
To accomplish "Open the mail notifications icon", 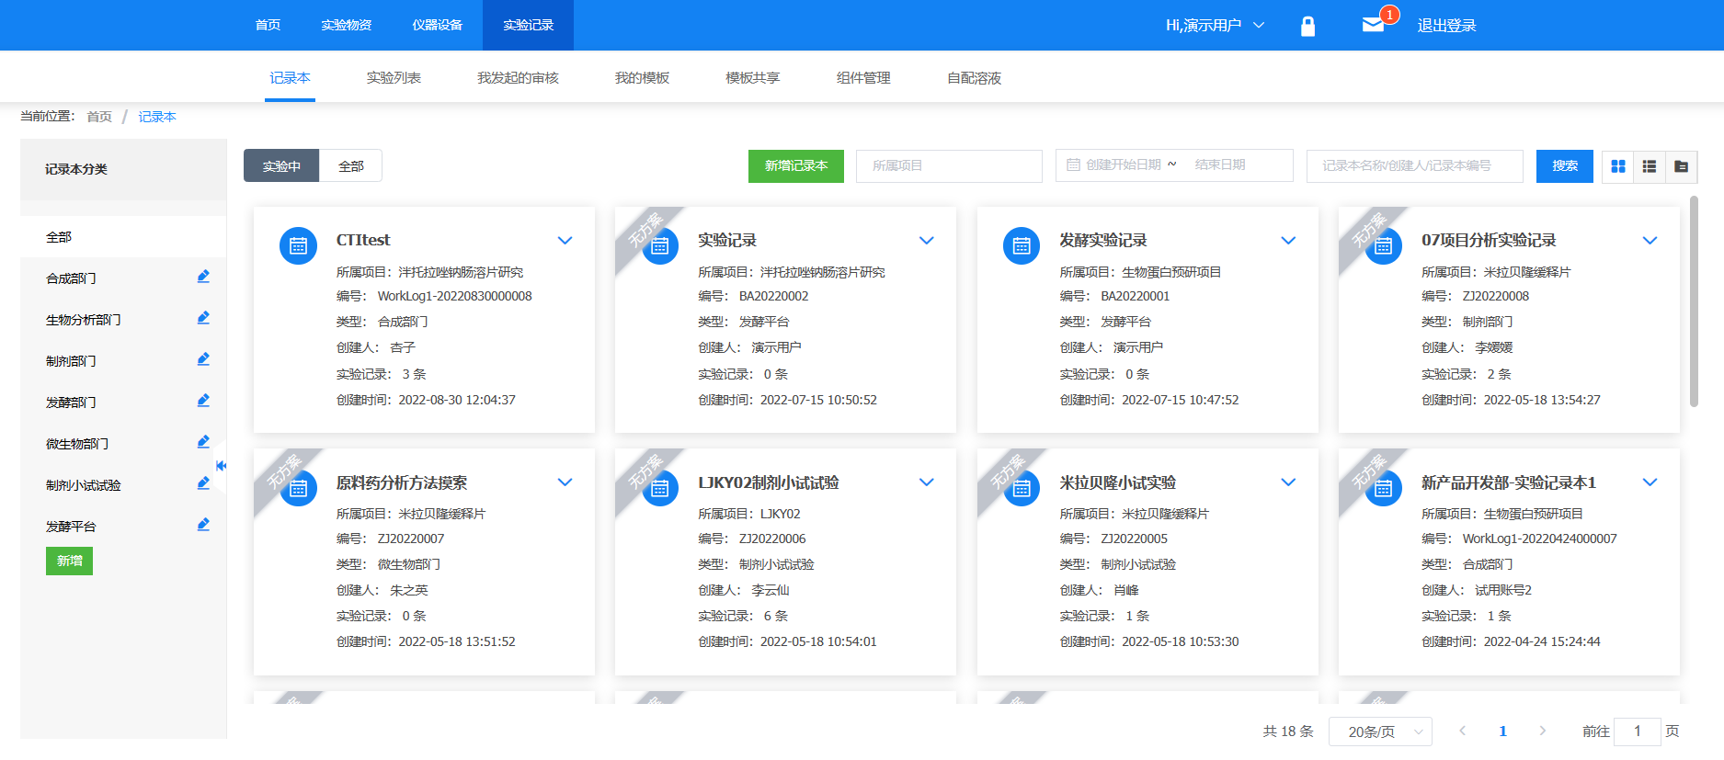I will click(1373, 25).
